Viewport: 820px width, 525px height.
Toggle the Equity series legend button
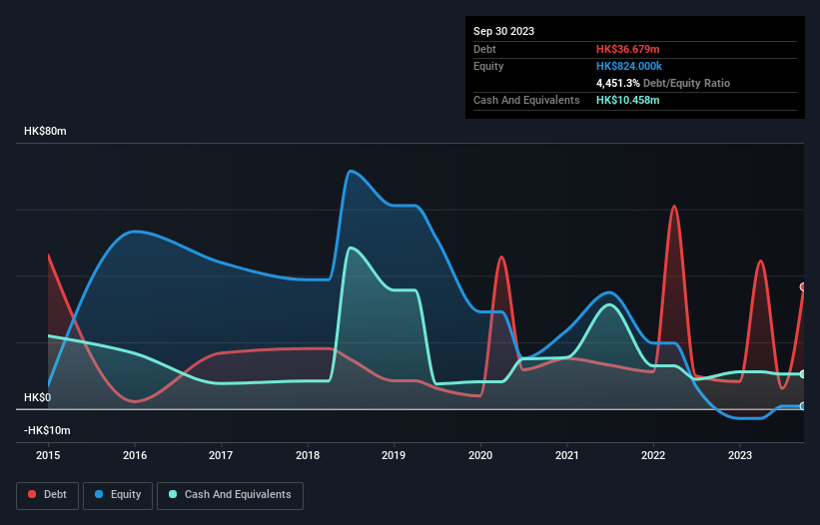click(x=118, y=495)
